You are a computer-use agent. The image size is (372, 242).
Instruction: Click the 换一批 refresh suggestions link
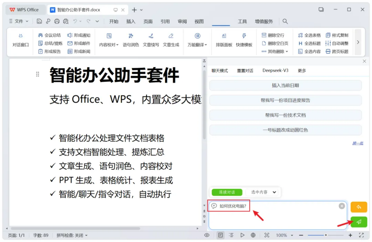pyautogui.click(x=357, y=143)
